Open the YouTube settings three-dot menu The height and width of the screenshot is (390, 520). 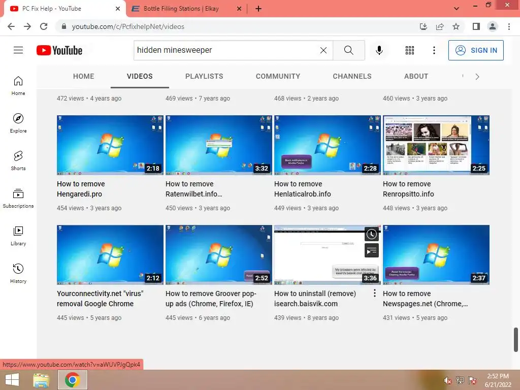pyautogui.click(x=434, y=50)
